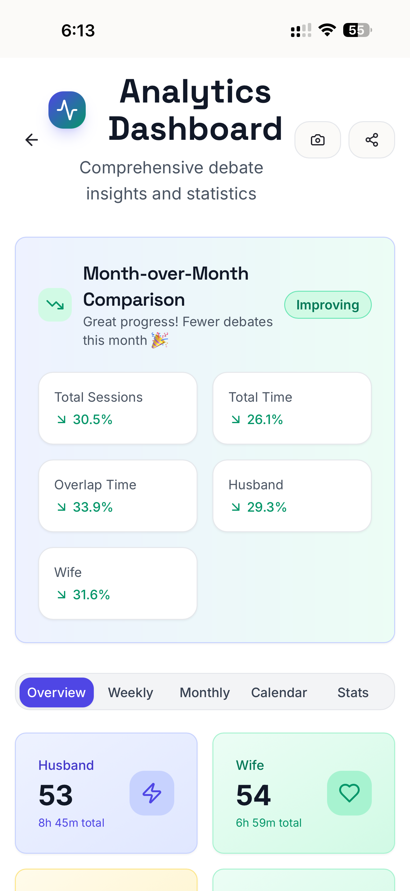The image size is (410, 891).
Task: Tap the Improving status badge
Action: (328, 305)
